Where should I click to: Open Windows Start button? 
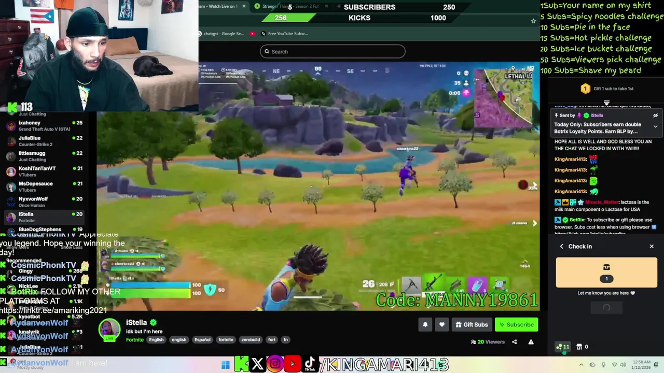pyautogui.click(x=226, y=365)
